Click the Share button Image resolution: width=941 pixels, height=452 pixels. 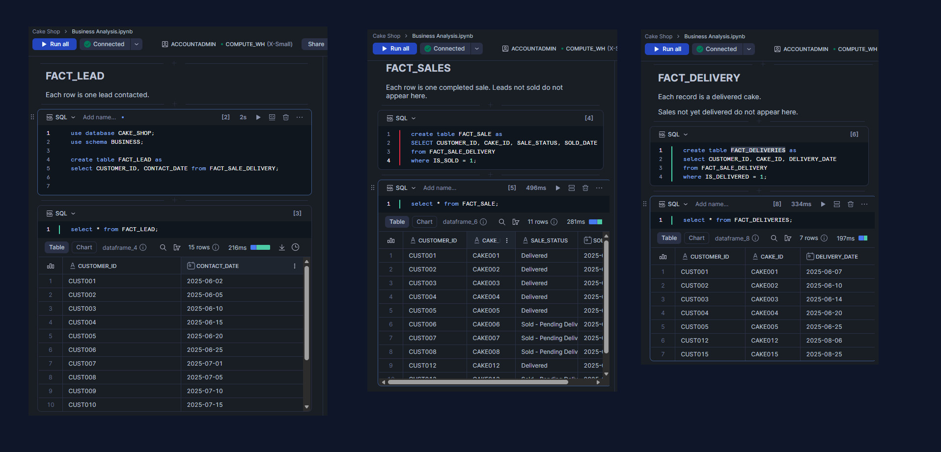(x=315, y=44)
